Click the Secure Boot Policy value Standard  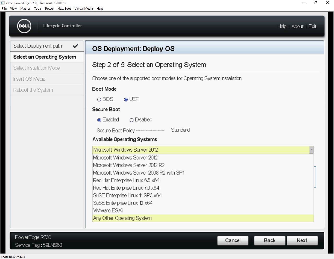180,130
